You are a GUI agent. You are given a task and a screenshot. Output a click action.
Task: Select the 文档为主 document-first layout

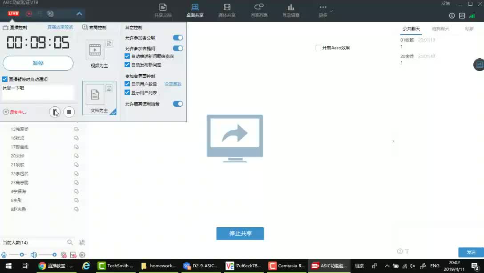(x=99, y=98)
